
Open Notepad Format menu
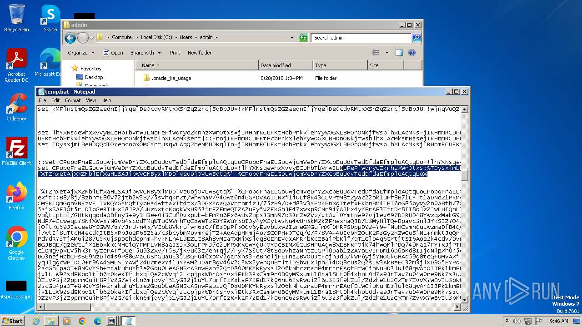click(x=73, y=100)
